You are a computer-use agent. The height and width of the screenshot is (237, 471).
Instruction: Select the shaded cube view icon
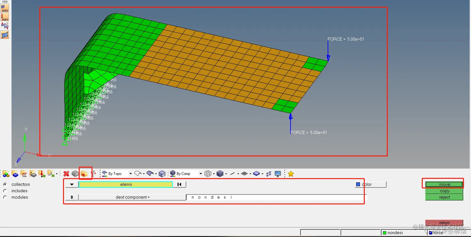click(162, 174)
